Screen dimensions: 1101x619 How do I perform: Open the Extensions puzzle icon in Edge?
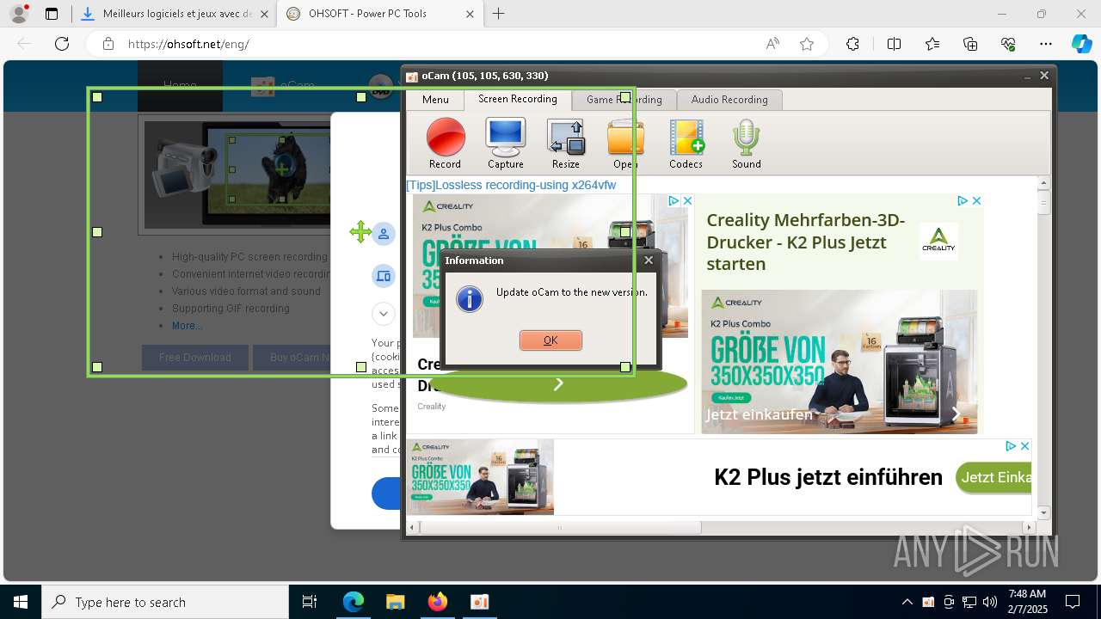[852, 44]
